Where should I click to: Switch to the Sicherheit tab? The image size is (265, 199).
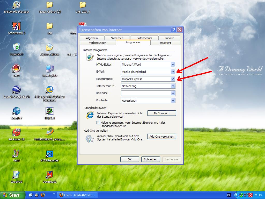click(x=117, y=38)
